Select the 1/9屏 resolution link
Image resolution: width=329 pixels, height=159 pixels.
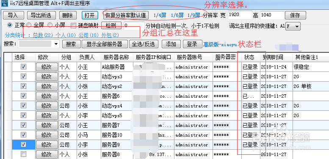coord(194,15)
